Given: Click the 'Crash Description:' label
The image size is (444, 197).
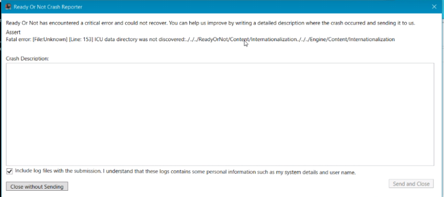Looking at the screenshot, I should tap(28, 59).
